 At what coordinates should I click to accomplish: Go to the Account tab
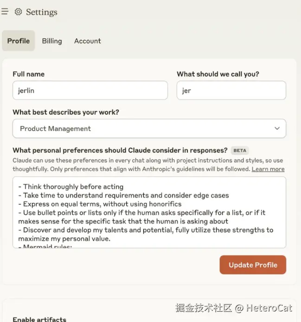click(88, 41)
